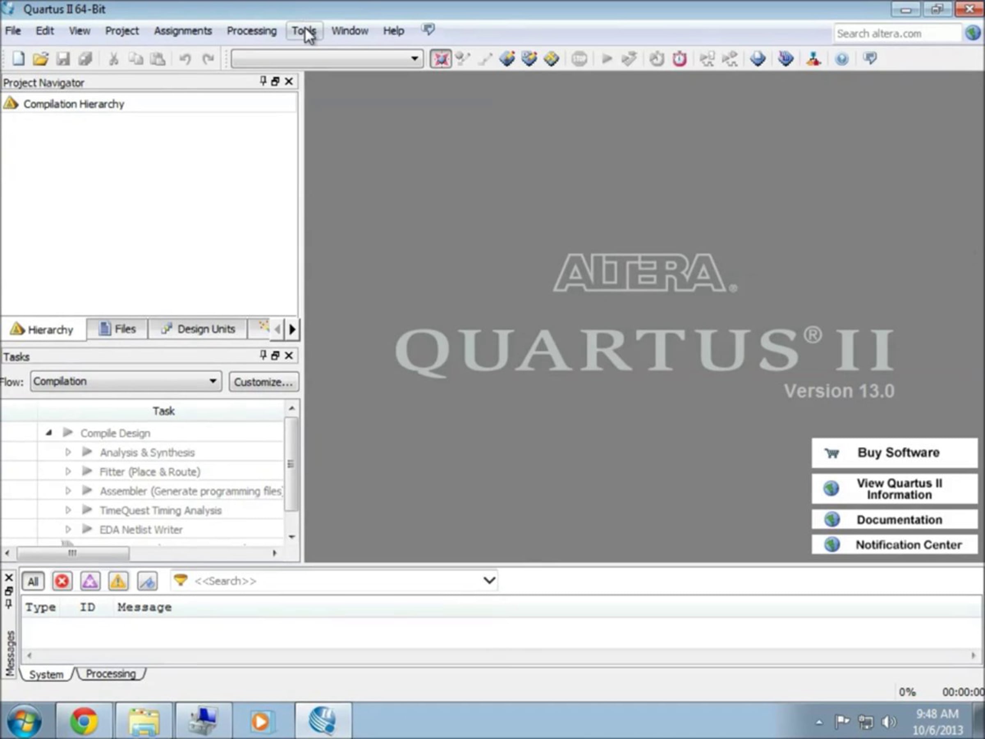Toggle the Project Navigator toolbar button
The height and width of the screenshot is (739, 985).
pyautogui.click(x=440, y=58)
